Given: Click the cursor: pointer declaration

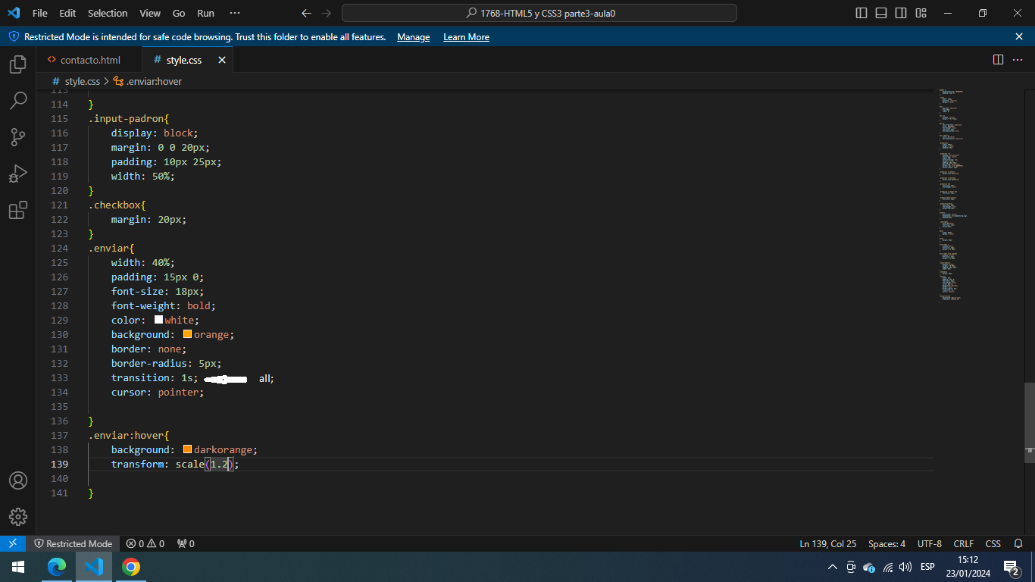Looking at the screenshot, I should pyautogui.click(x=158, y=392).
